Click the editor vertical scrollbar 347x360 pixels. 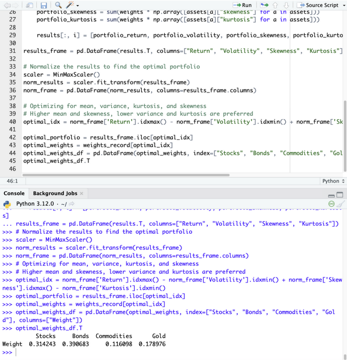345,136
